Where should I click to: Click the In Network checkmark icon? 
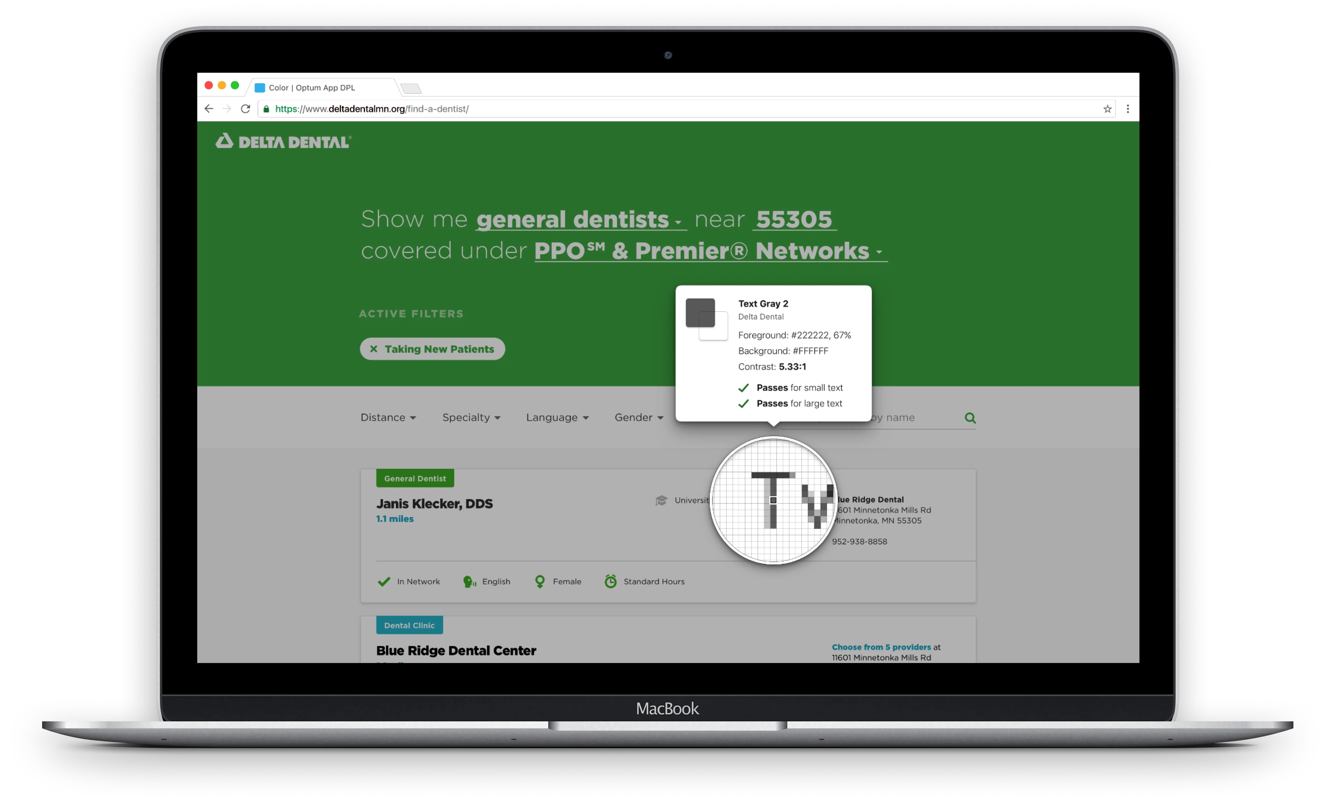coord(384,582)
